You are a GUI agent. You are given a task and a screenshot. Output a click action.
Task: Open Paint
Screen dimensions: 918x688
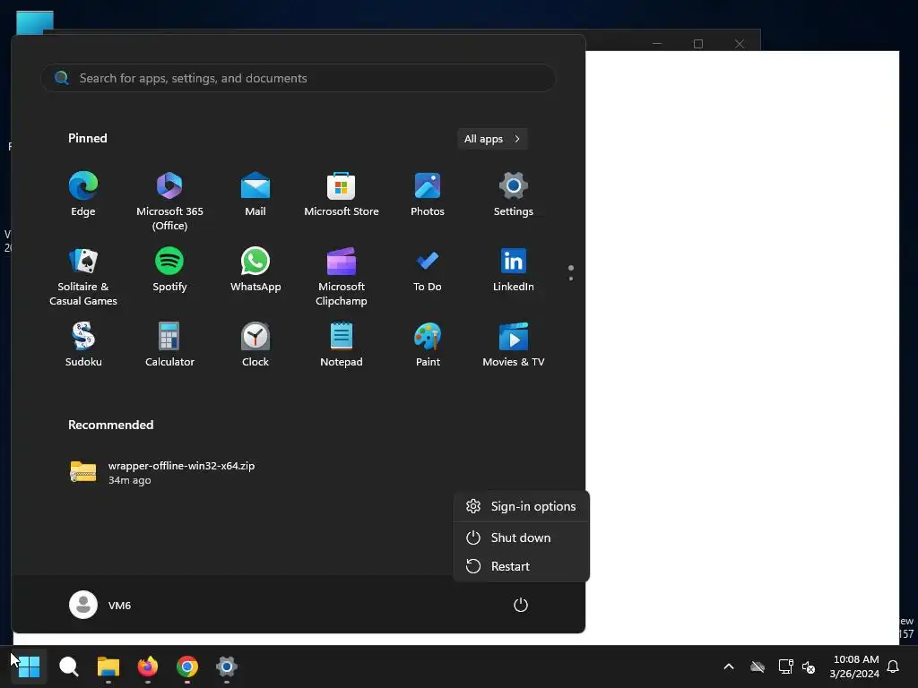[x=428, y=345]
